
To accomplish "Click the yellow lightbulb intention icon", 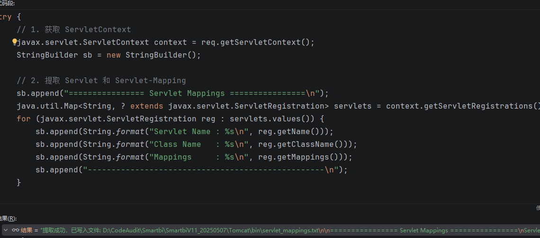I will (x=15, y=42).
